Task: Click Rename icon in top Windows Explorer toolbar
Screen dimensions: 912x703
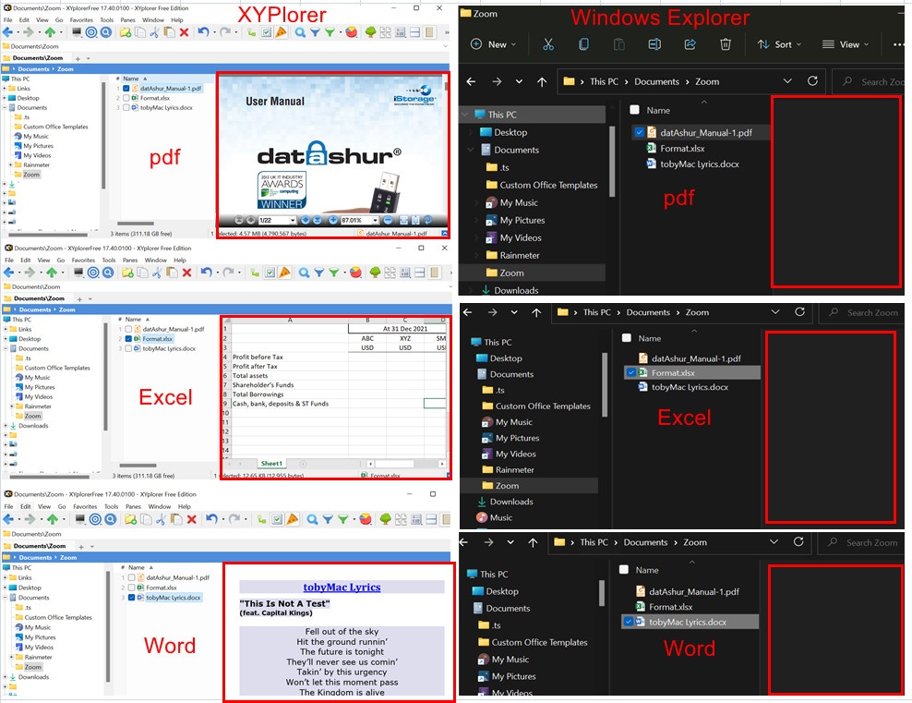Action: pos(654,44)
